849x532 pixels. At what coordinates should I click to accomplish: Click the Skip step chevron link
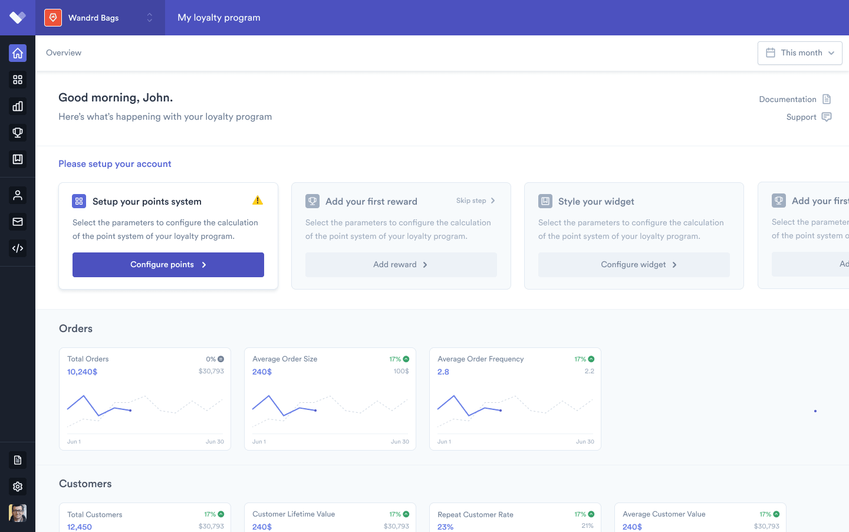(x=476, y=201)
